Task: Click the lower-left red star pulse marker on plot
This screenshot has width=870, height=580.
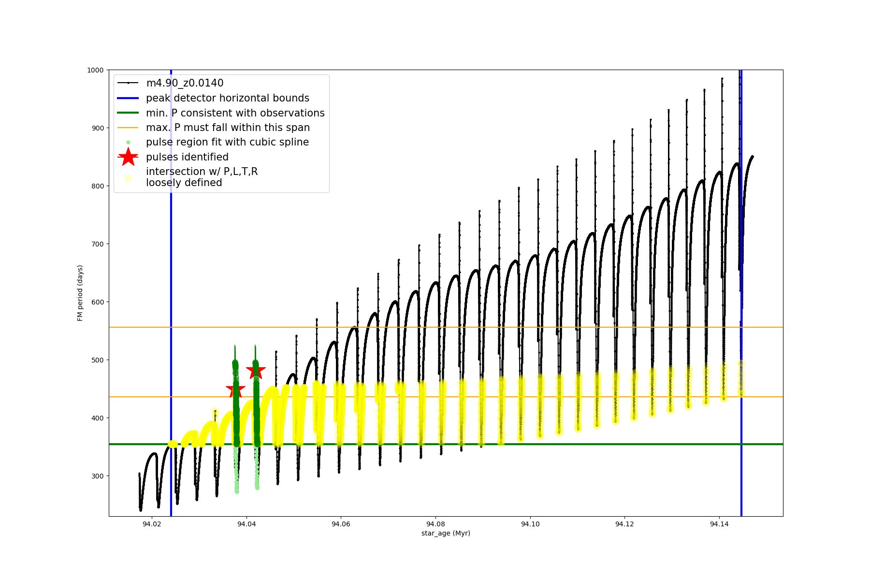Action: pos(235,389)
